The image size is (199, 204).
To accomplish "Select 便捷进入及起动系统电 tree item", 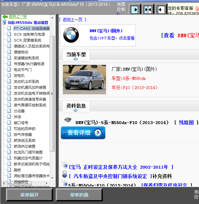I will coord(32,46).
